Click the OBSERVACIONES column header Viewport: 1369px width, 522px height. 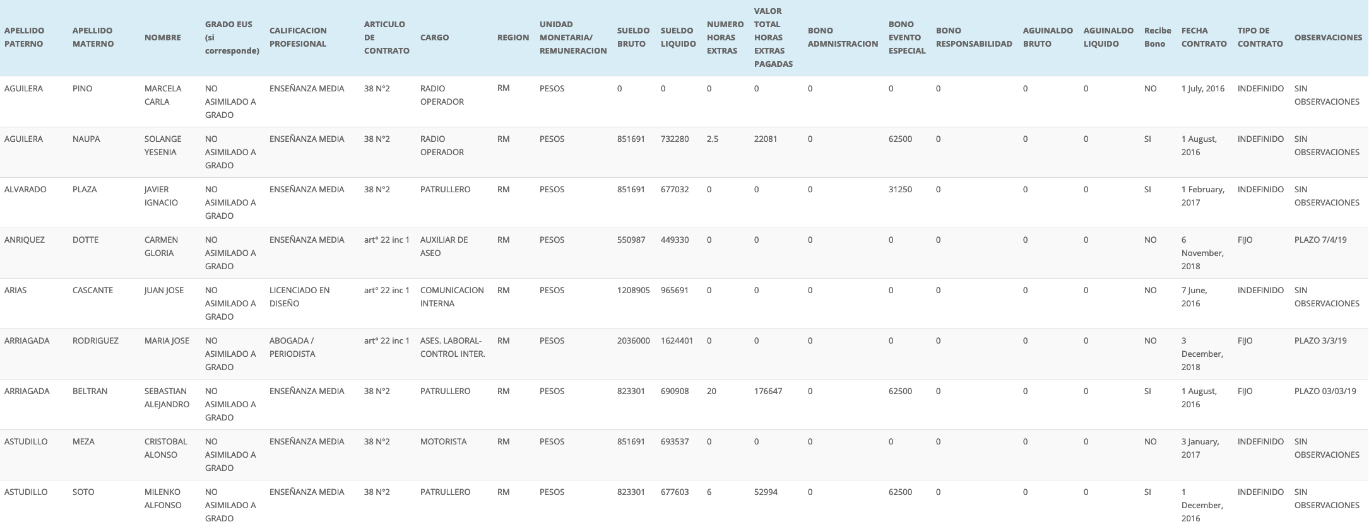point(1328,38)
